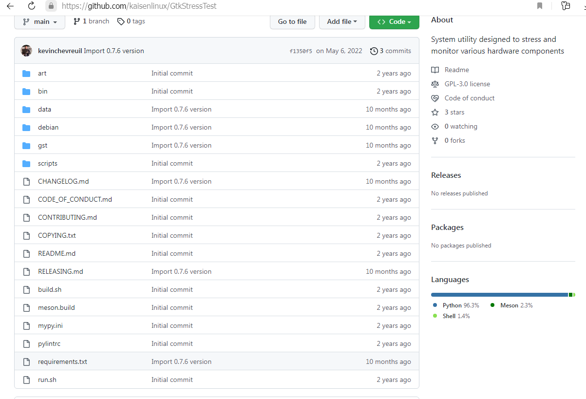
Task: Click the bin folder icon
Action: [27, 92]
